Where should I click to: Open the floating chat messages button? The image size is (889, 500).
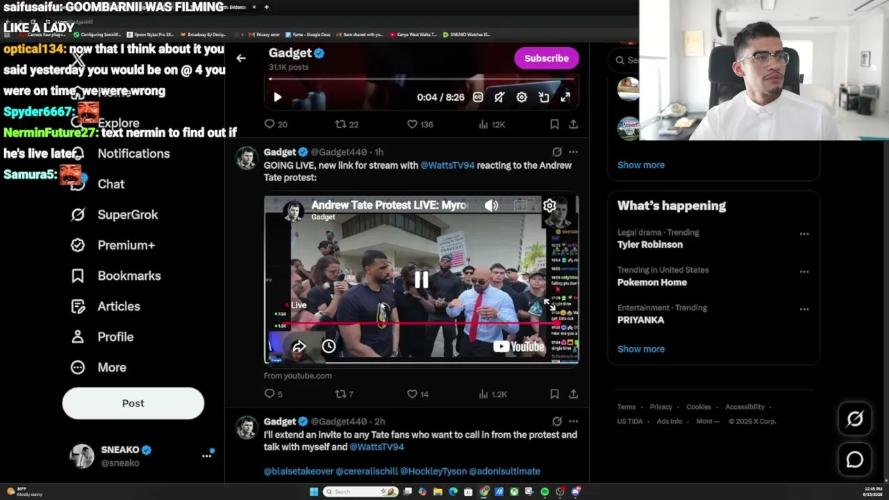[855, 459]
